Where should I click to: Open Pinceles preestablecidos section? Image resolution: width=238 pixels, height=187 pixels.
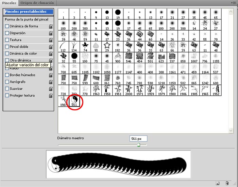28,12
